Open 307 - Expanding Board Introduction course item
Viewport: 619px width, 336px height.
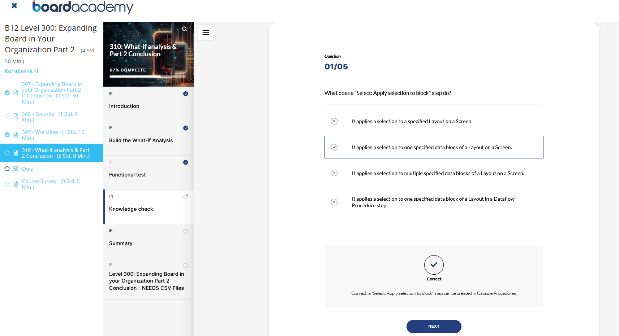51,93
